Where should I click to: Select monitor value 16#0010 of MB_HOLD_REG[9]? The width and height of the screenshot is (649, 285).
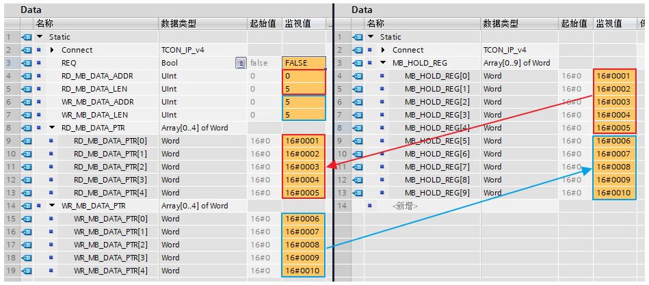click(615, 193)
